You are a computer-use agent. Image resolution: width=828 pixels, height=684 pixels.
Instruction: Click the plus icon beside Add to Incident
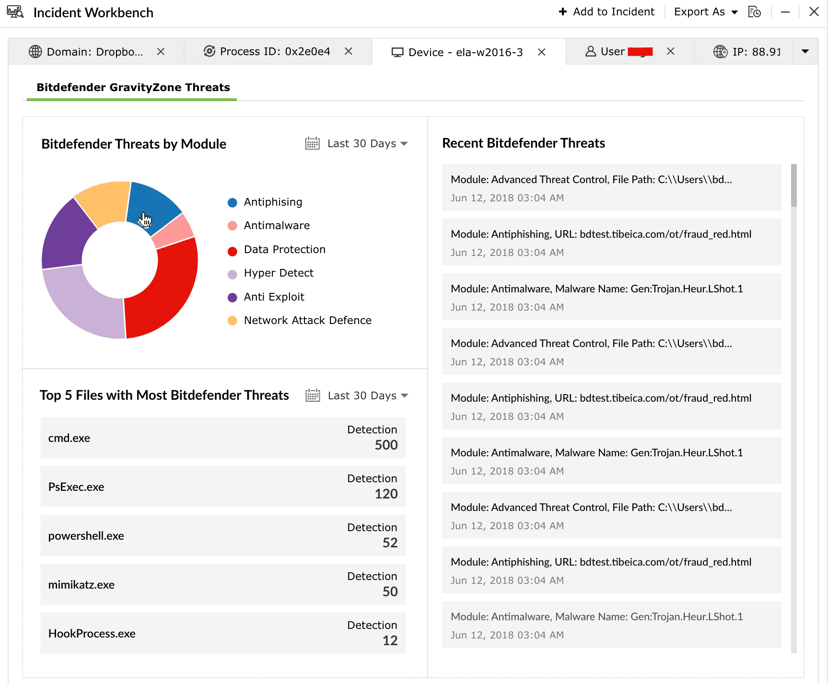563,12
